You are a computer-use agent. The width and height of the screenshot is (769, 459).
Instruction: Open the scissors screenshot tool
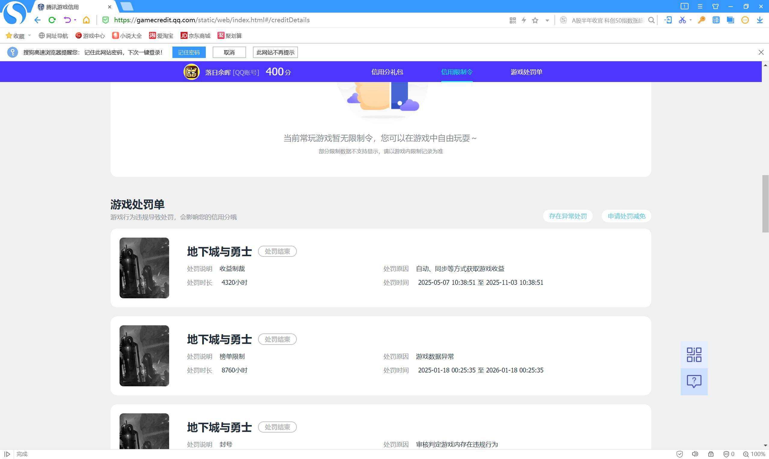coord(682,20)
